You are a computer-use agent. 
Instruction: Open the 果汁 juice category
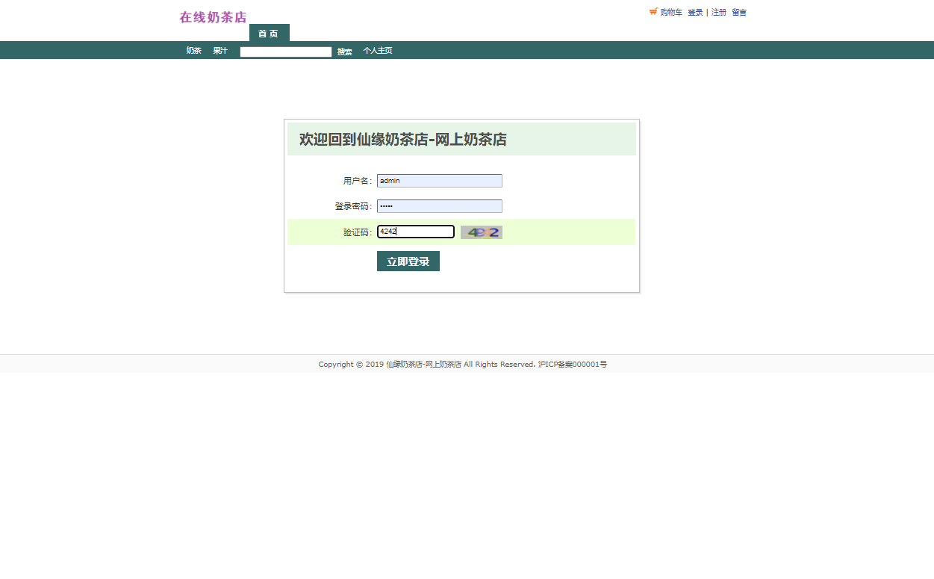[220, 50]
